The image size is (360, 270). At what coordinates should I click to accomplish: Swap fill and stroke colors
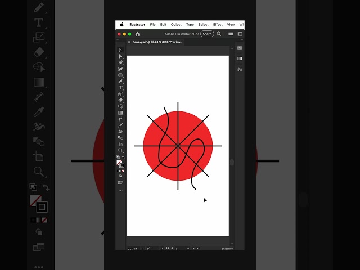[x=123, y=157]
